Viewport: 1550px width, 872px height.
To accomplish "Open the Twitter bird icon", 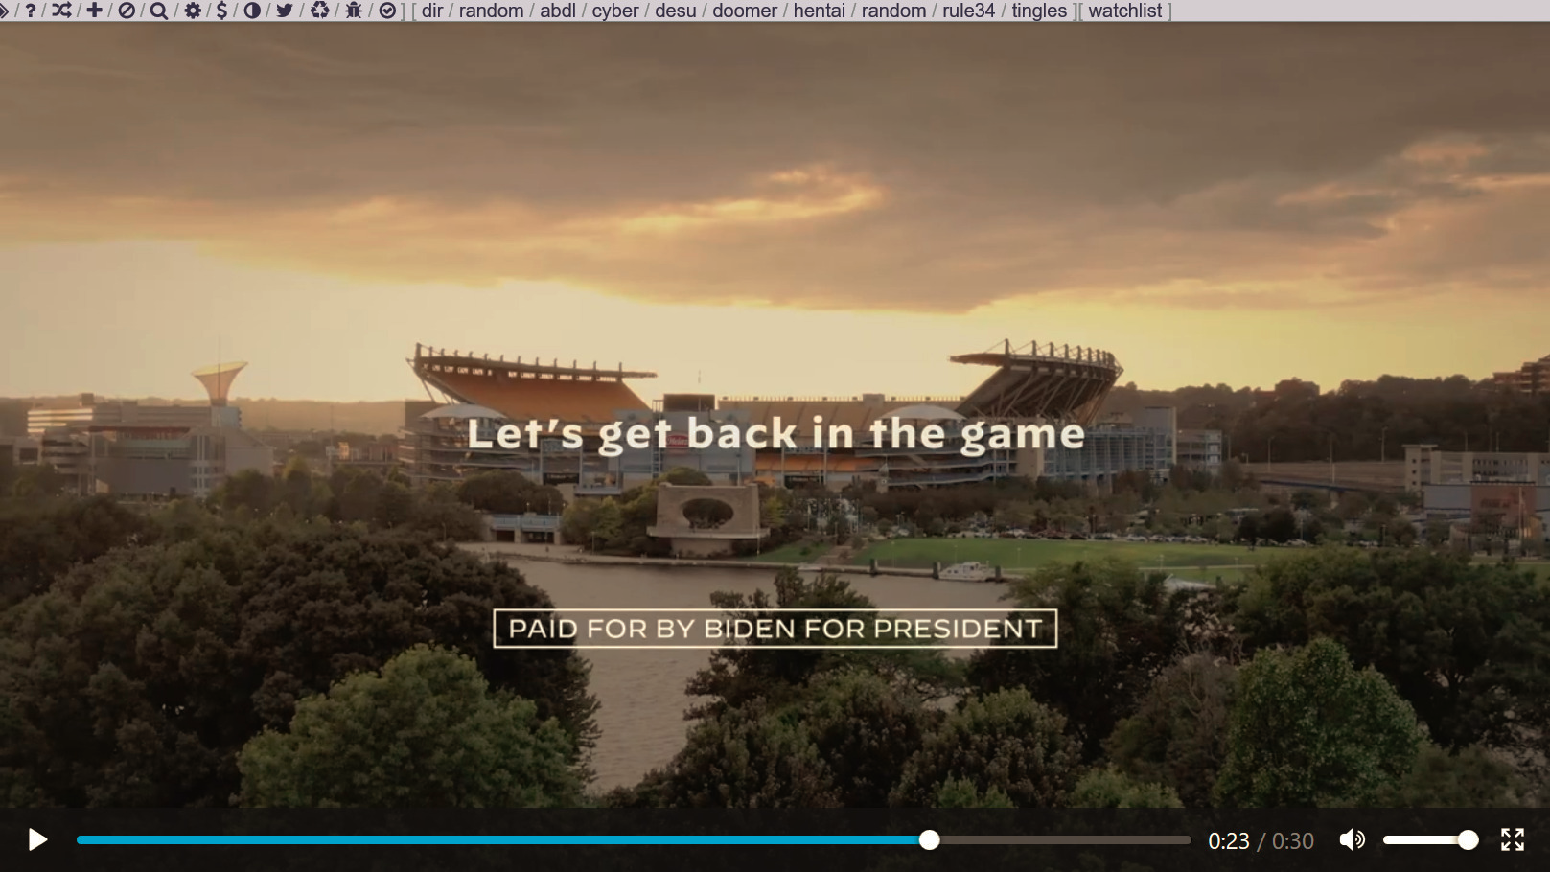I will coord(285,11).
